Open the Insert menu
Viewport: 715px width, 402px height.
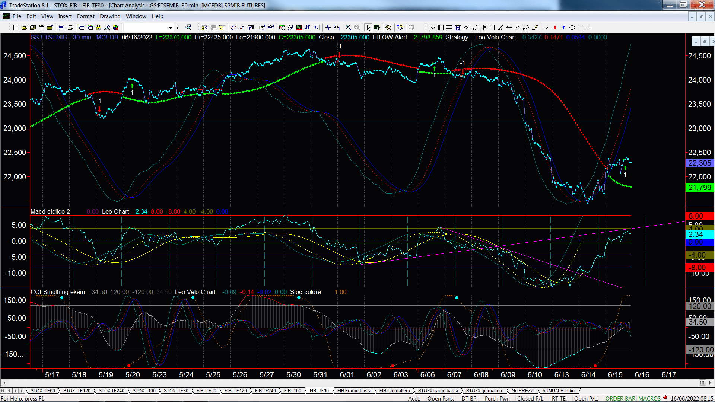click(65, 16)
